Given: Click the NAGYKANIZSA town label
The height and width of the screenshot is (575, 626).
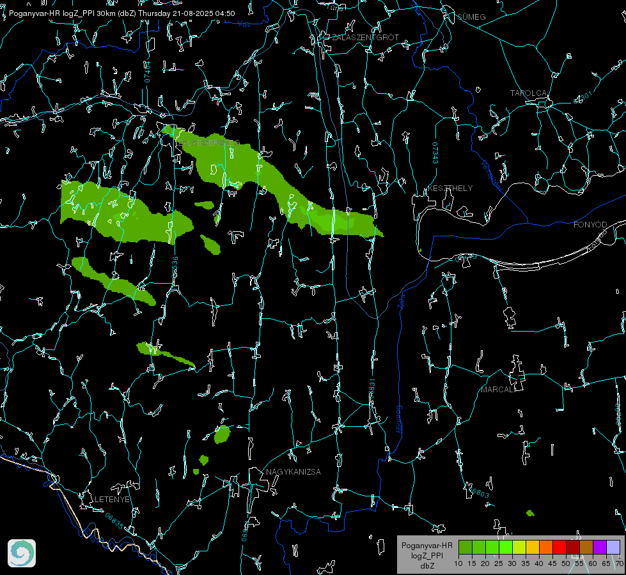Looking at the screenshot, I should point(293,471).
